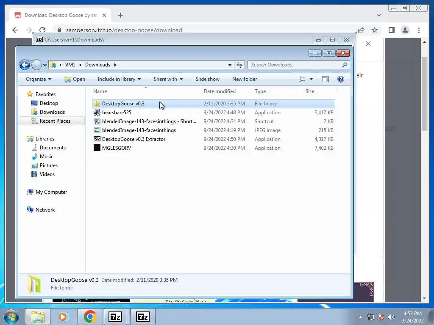Click the refresh button next to address bar

click(x=239, y=65)
